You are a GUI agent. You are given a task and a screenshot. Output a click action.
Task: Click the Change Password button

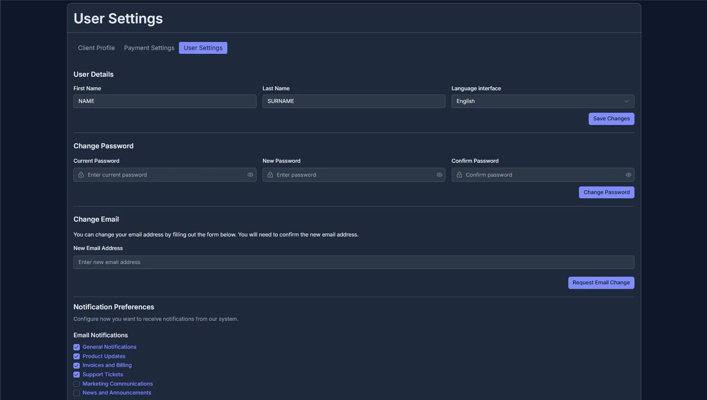coord(606,192)
